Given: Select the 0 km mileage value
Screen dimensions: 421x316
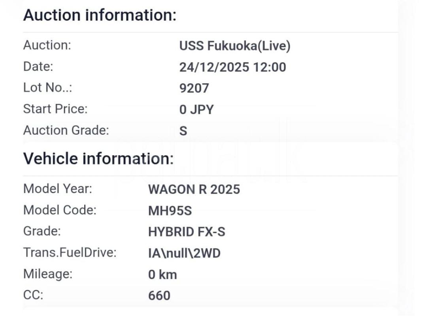Looking at the screenshot, I should pos(162,275).
